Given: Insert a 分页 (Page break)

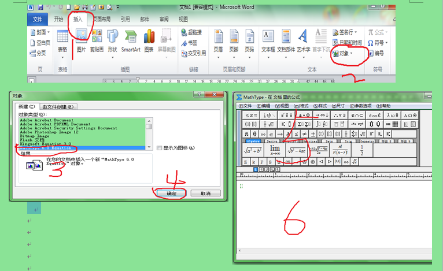Looking at the screenshot, I should (38, 53).
